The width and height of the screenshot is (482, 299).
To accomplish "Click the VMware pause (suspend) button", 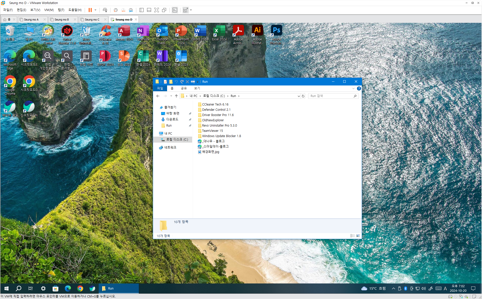I will tap(90, 10).
